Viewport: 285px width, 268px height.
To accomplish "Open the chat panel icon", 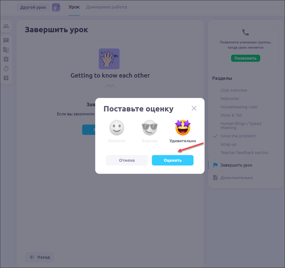I will pyautogui.click(x=6, y=41).
